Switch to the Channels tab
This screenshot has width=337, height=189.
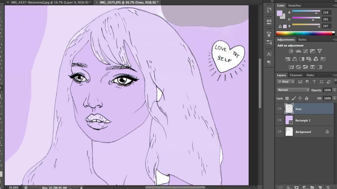[296, 75]
